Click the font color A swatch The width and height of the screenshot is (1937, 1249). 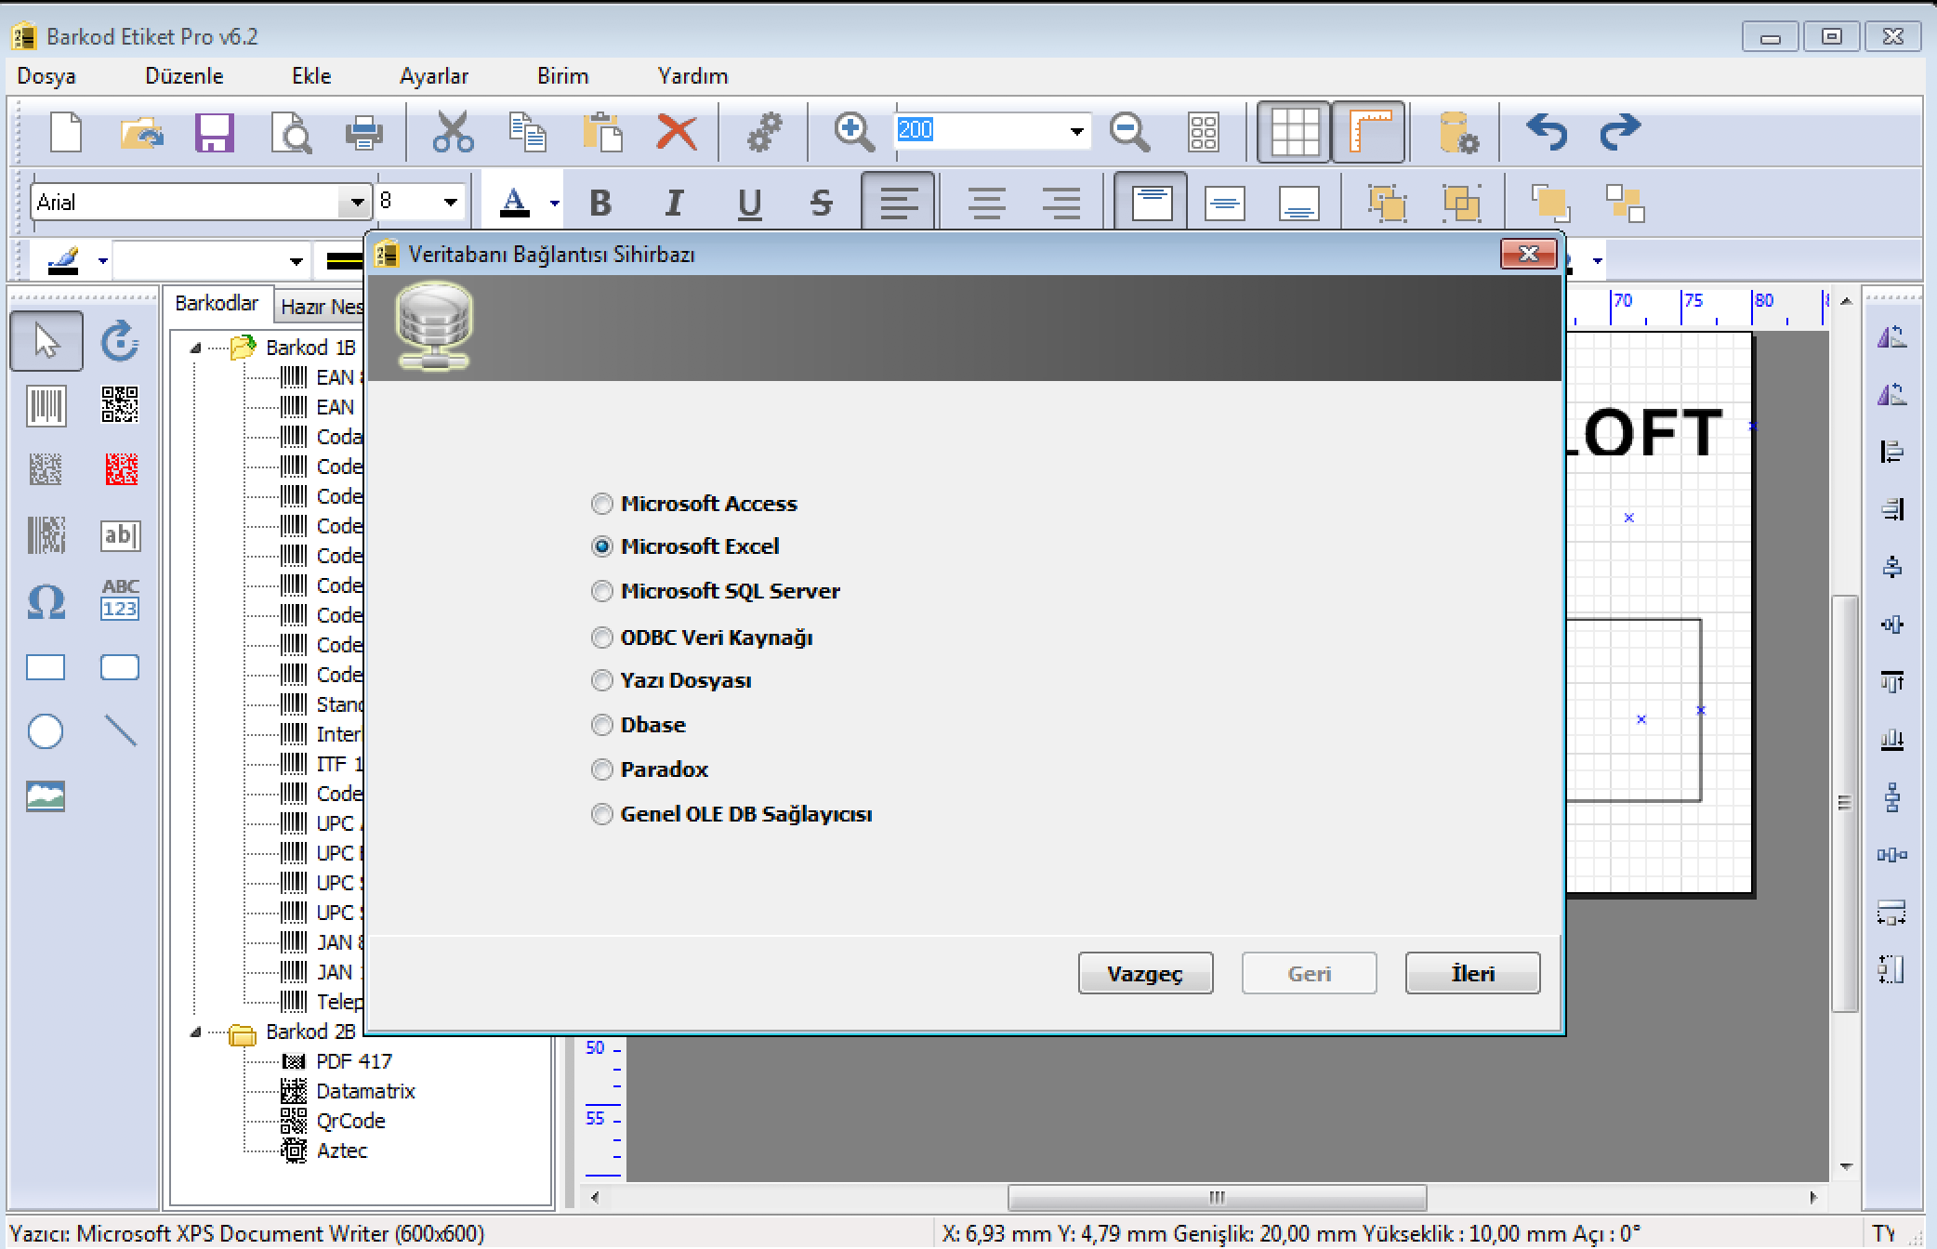click(x=514, y=203)
